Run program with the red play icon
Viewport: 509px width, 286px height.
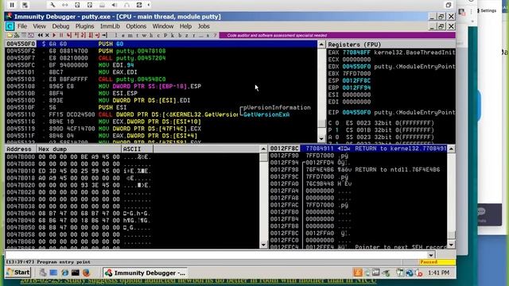(x=54, y=35)
